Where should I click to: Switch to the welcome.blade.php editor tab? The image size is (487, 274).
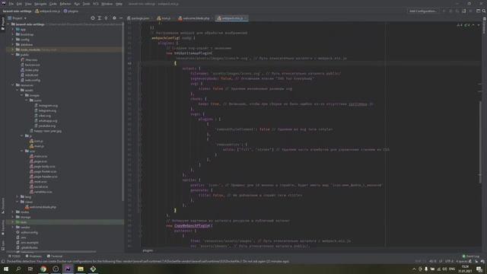(x=195, y=18)
